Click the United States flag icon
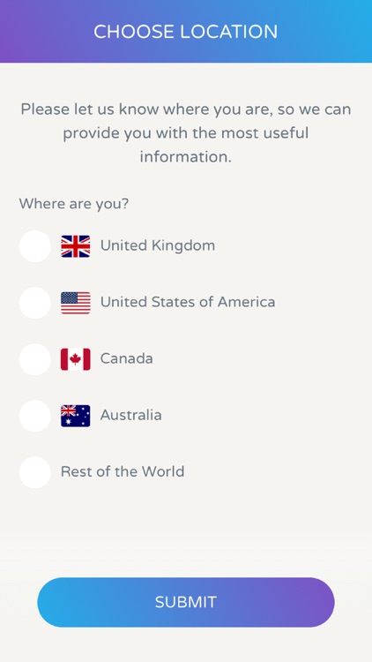The width and height of the screenshot is (372, 662). tap(76, 303)
